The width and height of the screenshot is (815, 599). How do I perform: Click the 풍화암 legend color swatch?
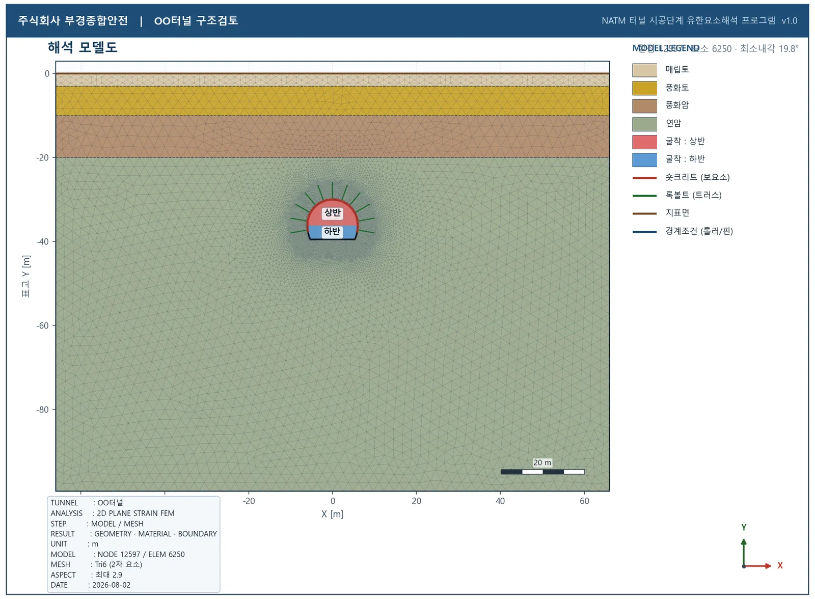click(x=644, y=105)
